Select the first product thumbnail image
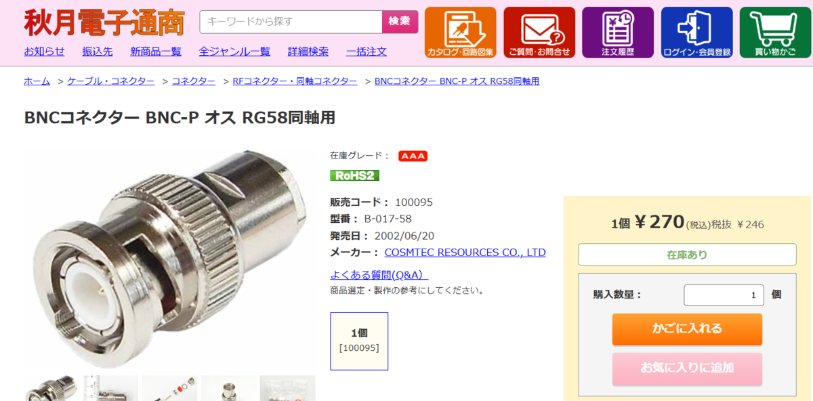The width and height of the screenshot is (813, 401). pyautogui.click(x=51, y=388)
